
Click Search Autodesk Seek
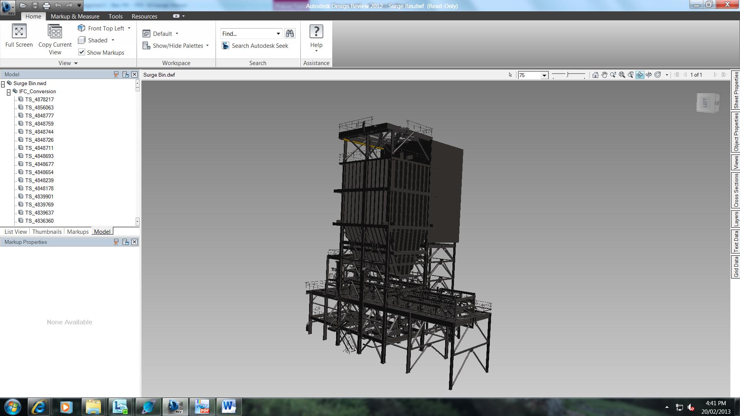point(259,45)
